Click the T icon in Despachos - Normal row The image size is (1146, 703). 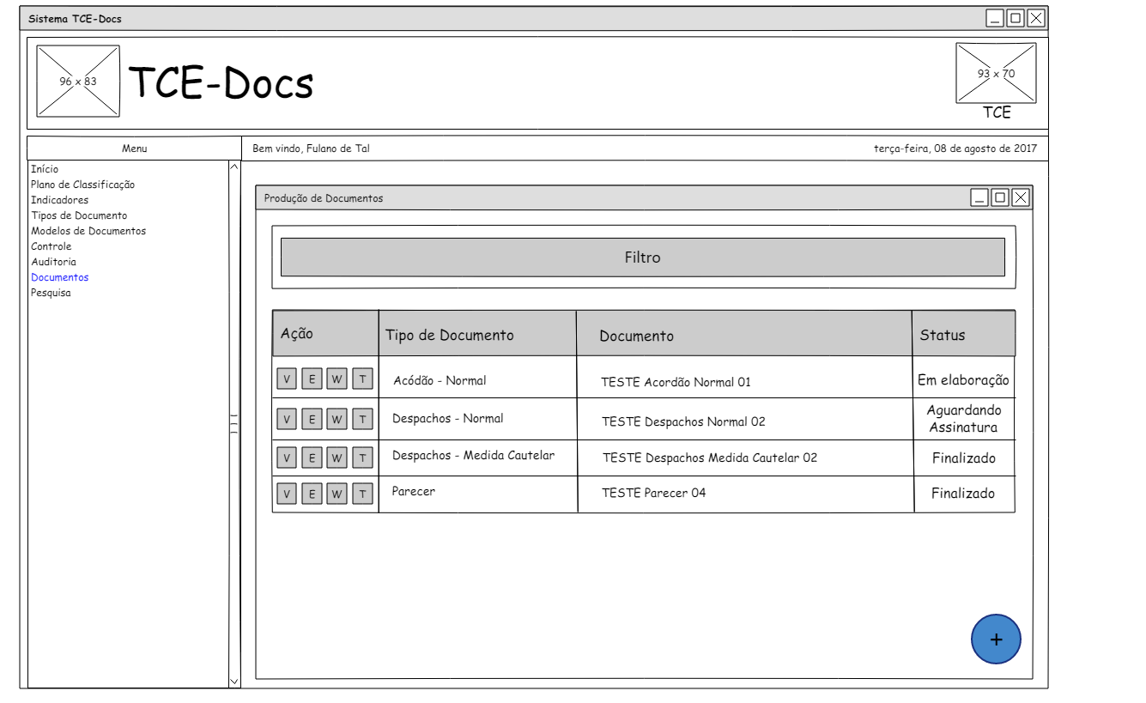[362, 419]
